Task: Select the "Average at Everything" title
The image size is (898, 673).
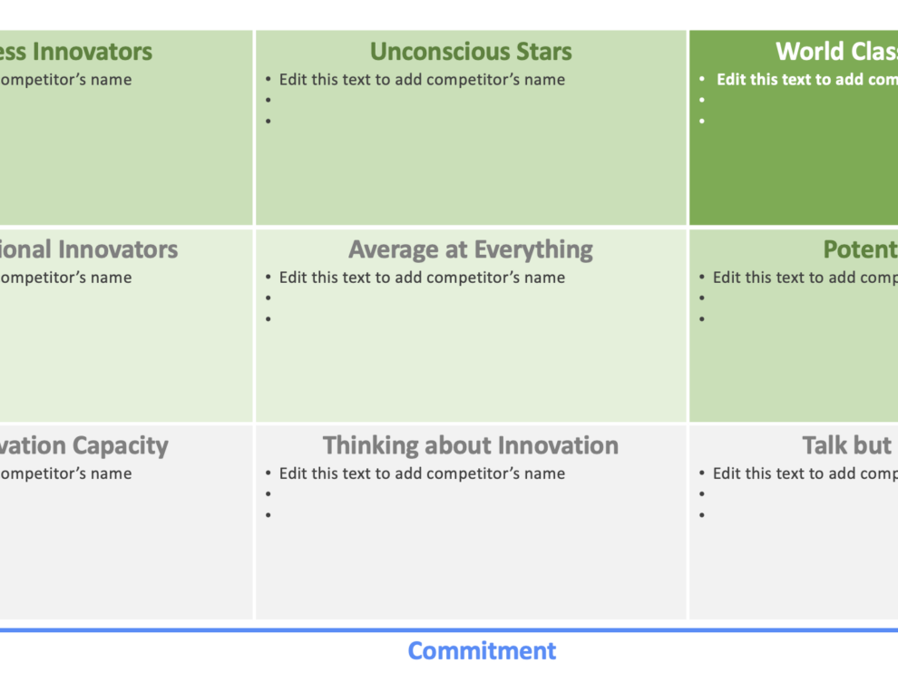Action: 471,249
